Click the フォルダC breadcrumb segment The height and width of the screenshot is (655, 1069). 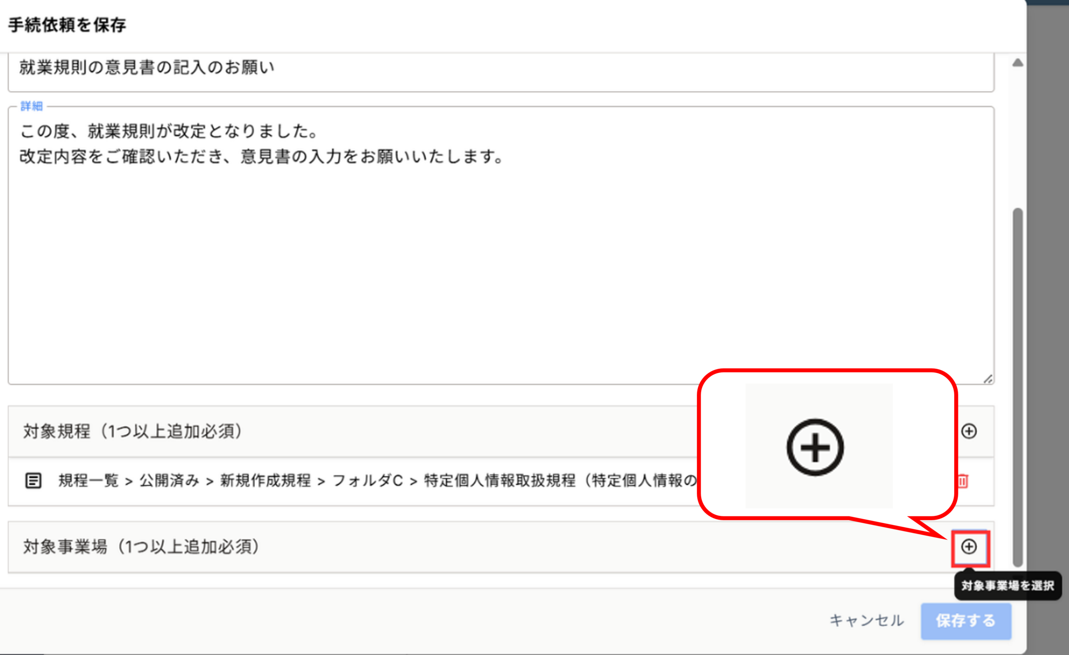[x=367, y=481]
